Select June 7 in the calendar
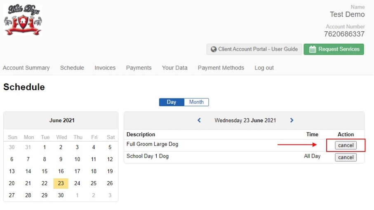This screenshot has width=374, height=210. pyautogui.click(x=28, y=159)
